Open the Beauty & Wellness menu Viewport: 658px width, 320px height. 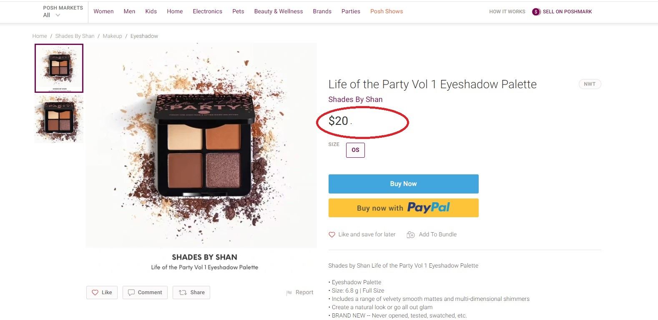(279, 12)
